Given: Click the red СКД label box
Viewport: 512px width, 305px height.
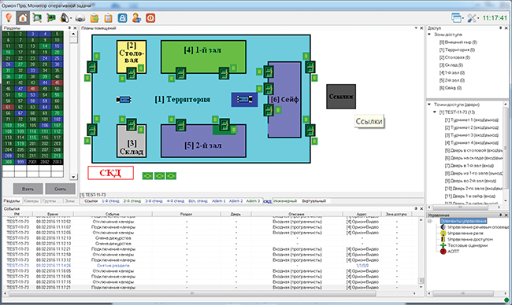Looking at the screenshot, I should [111, 173].
